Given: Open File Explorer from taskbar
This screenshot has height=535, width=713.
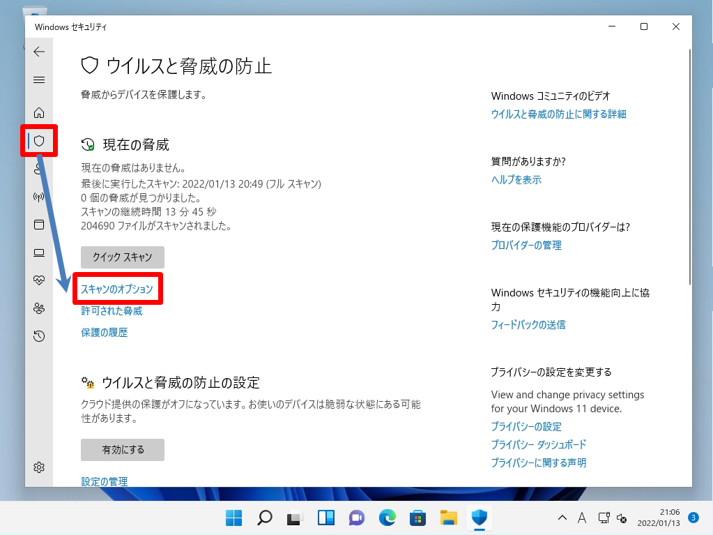Looking at the screenshot, I should 448,518.
